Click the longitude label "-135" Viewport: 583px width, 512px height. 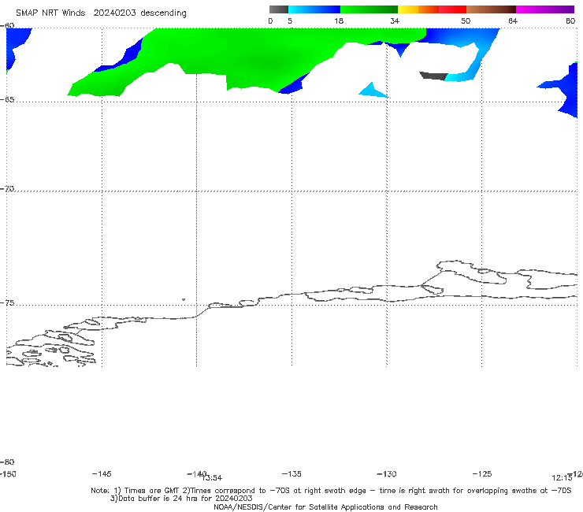click(291, 473)
